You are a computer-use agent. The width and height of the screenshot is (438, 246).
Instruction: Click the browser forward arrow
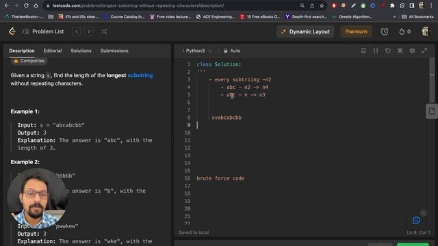[16, 5]
